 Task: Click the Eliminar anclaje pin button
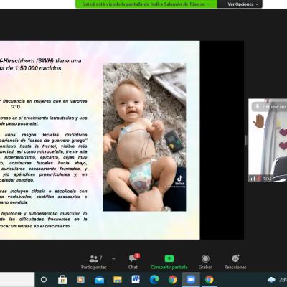(270, 107)
